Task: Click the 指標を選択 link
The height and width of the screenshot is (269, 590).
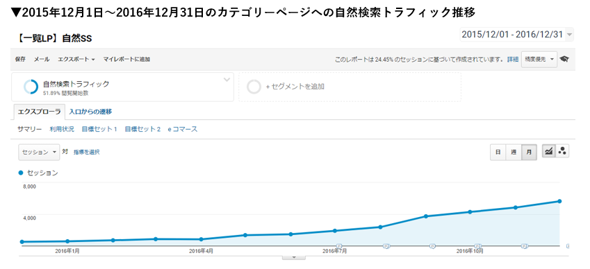Action: point(87,152)
